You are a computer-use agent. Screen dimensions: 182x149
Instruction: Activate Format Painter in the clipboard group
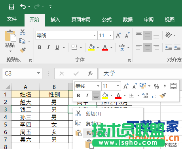[x=23, y=50]
